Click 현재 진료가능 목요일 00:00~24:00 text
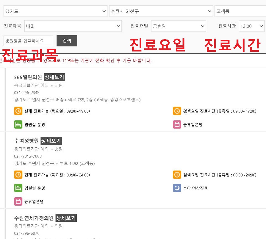 point(57,175)
